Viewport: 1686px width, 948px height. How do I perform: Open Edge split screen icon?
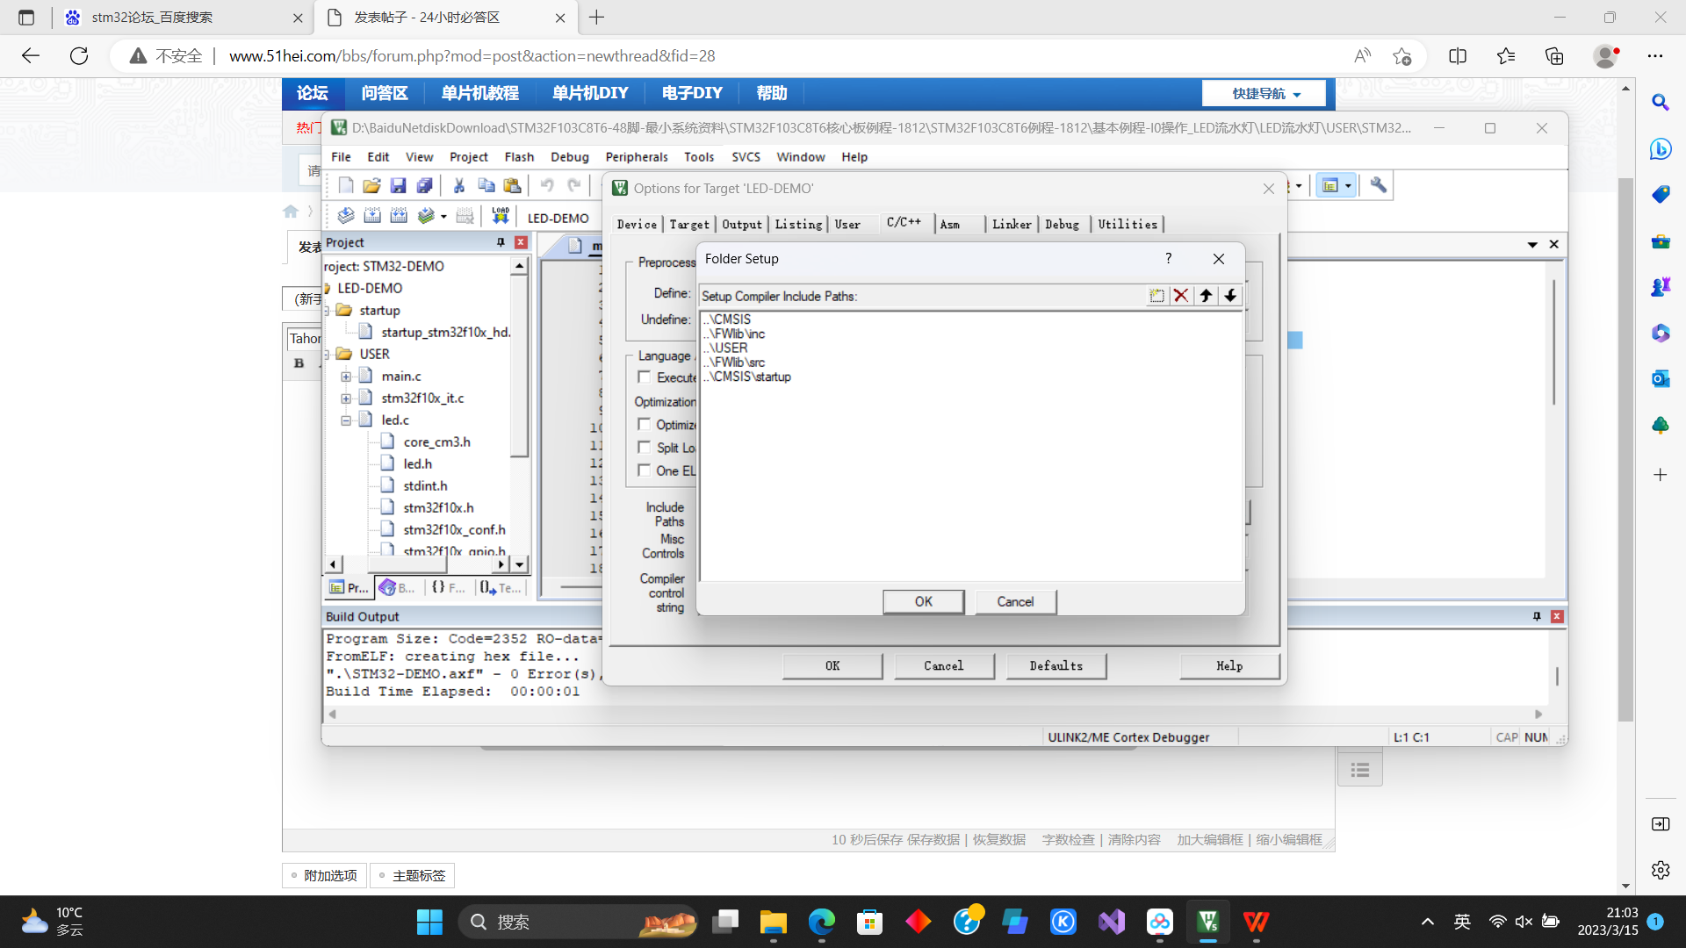[1458, 56]
